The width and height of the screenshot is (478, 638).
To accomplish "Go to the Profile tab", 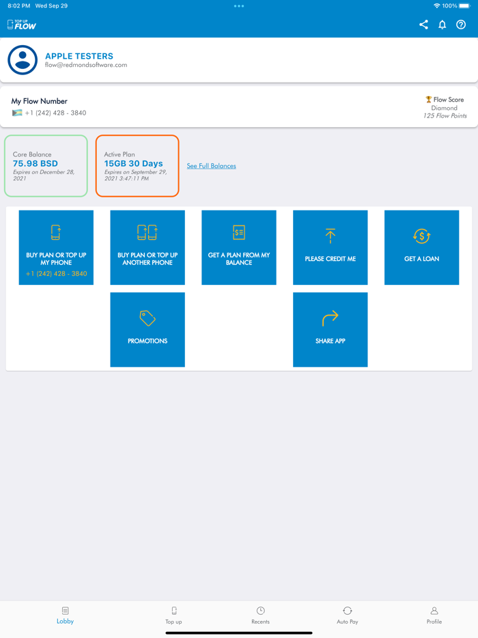I will [434, 615].
